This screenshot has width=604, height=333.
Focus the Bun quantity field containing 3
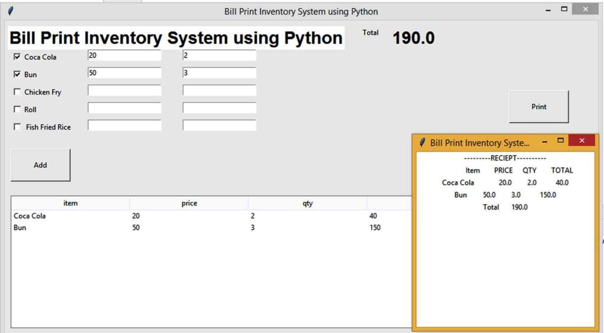tap(219, 73)
